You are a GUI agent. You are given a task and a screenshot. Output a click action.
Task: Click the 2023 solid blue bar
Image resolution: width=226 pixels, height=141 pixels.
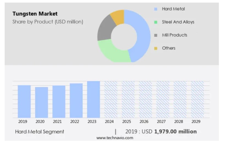[x=93, y=99]
